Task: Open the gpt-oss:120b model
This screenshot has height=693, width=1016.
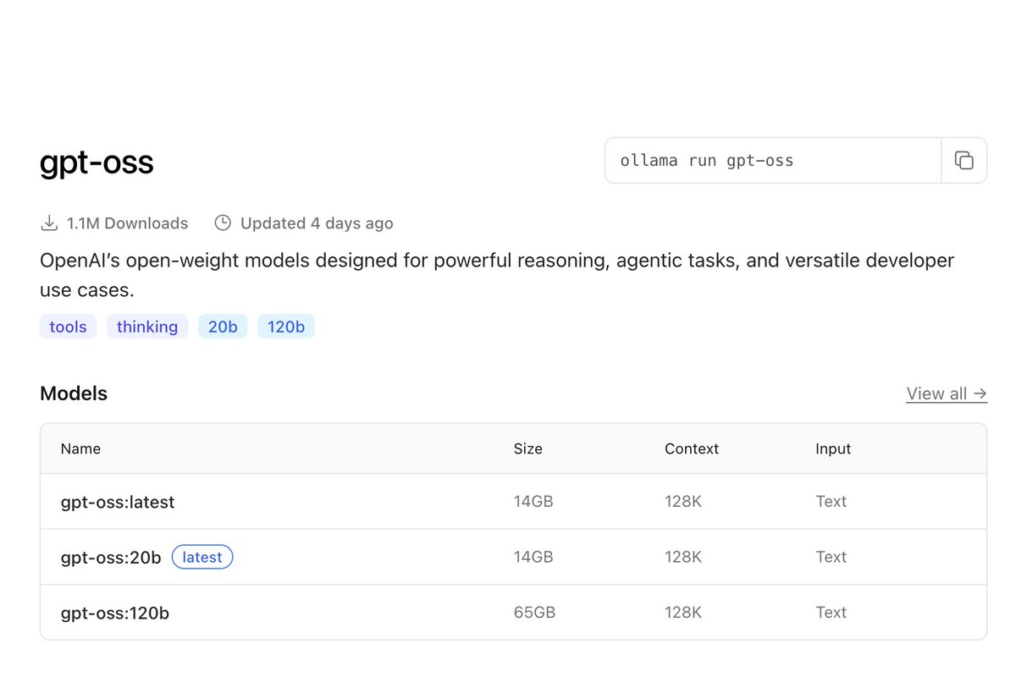Action: [x=115, y=613]
